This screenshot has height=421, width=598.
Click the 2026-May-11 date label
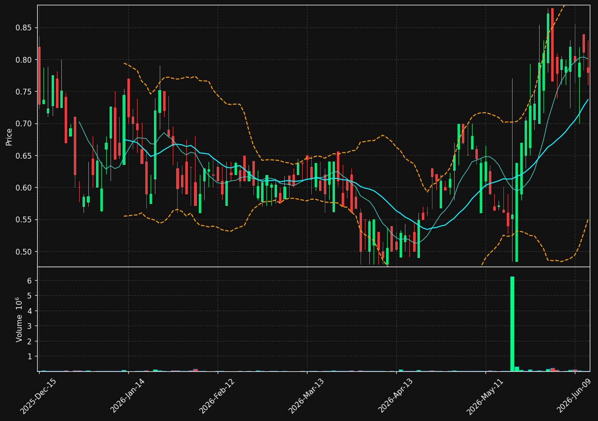(x=485, y=396)
